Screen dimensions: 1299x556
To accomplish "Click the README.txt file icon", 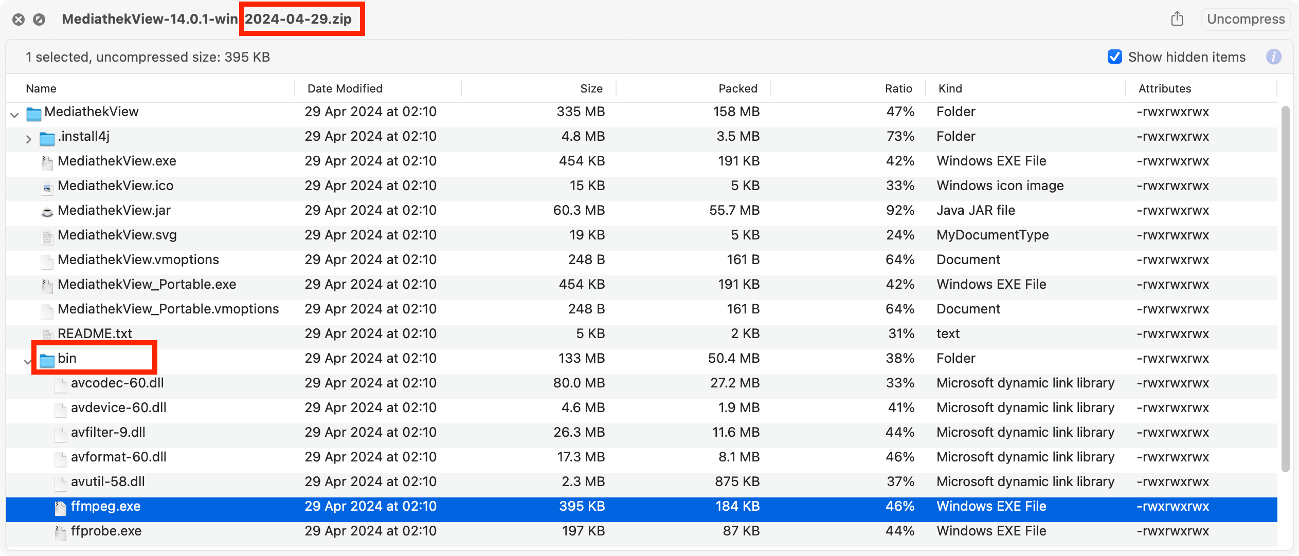I will coord(47,335).
